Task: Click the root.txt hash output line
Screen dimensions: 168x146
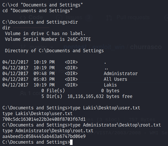Action: (x=44, y=136)
